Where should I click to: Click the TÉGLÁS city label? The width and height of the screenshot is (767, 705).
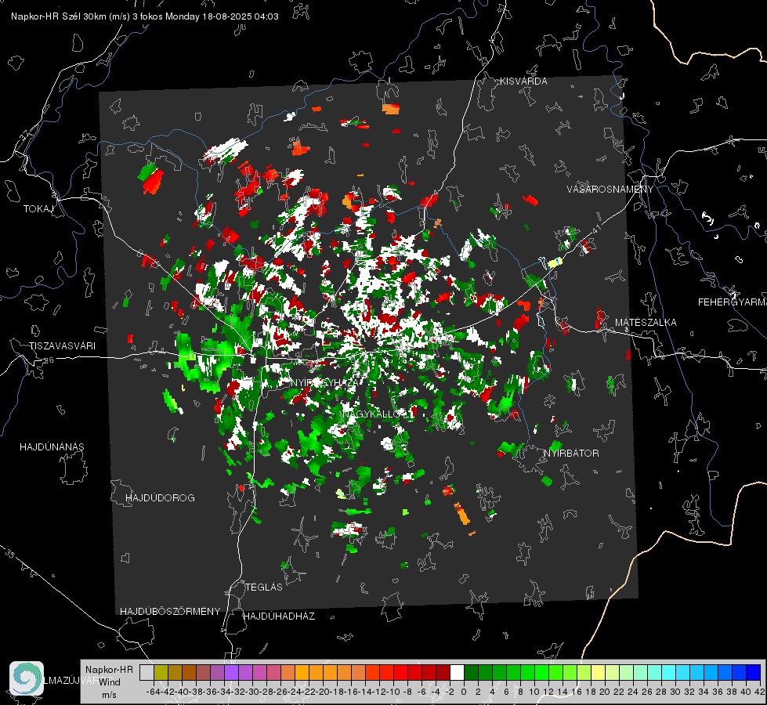click(x=264, y=587)
